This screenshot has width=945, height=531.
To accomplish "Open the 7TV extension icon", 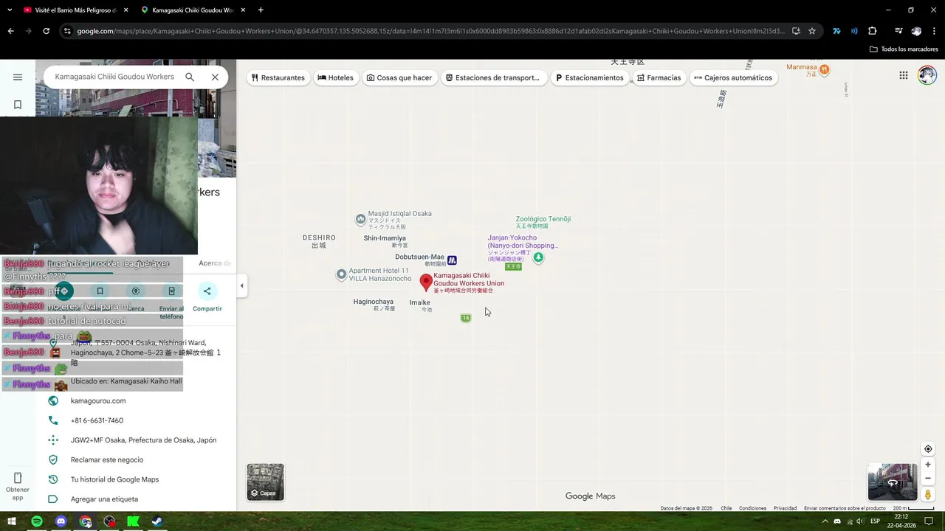I will [x=836, y=31].
